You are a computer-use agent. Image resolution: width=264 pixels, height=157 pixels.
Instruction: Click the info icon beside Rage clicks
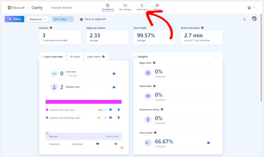(154, 63)
